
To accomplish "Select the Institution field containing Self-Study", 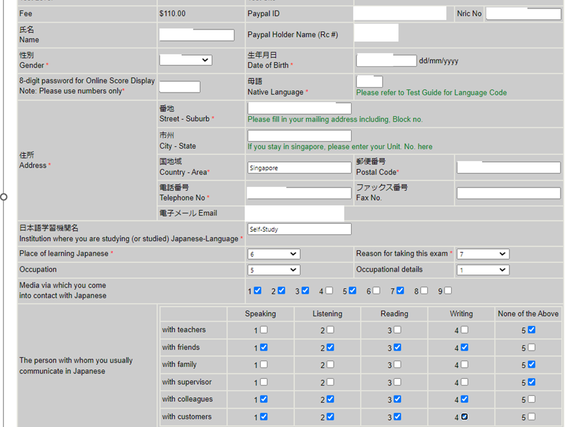I will point(299,230).
